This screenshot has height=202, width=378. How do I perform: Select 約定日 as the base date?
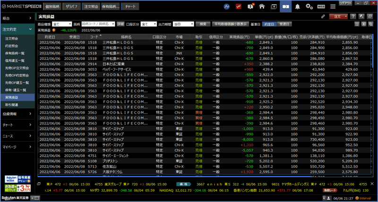[269, 24]
